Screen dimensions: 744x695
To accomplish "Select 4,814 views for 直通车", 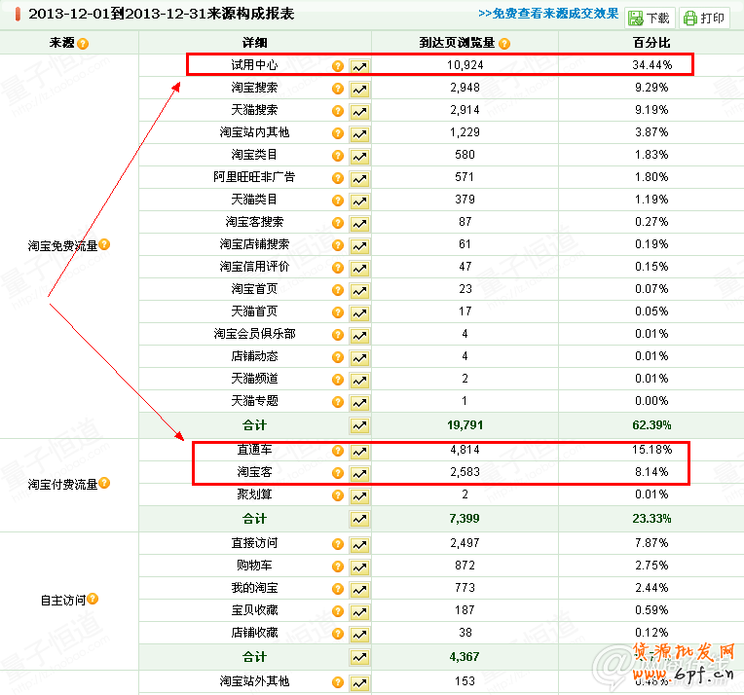I will (x=465, y=450).
